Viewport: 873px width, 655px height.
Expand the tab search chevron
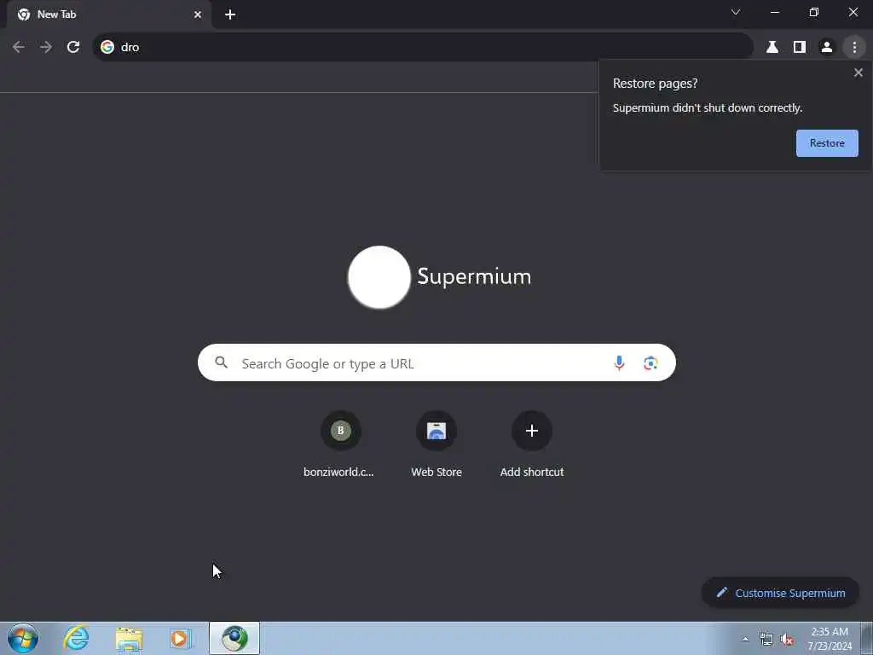point(736,12)
